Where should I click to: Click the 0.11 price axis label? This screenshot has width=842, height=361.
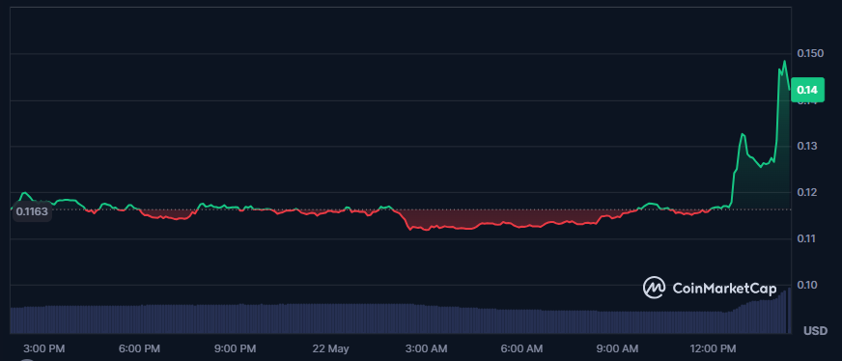click(x=807, y=238)
